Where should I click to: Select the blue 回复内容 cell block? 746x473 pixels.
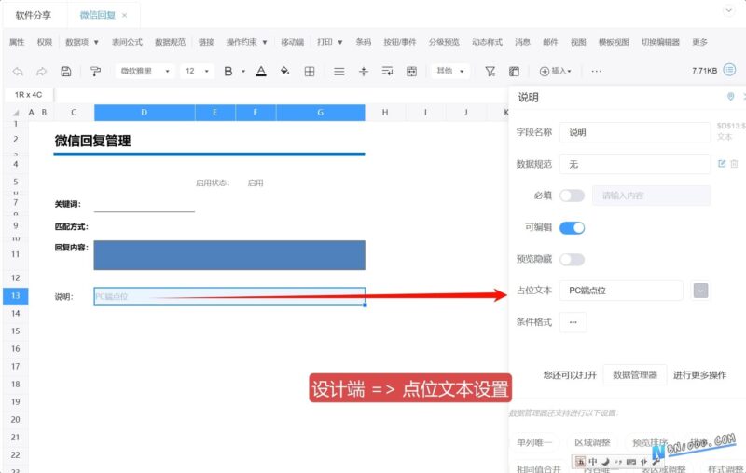point(229,255)
